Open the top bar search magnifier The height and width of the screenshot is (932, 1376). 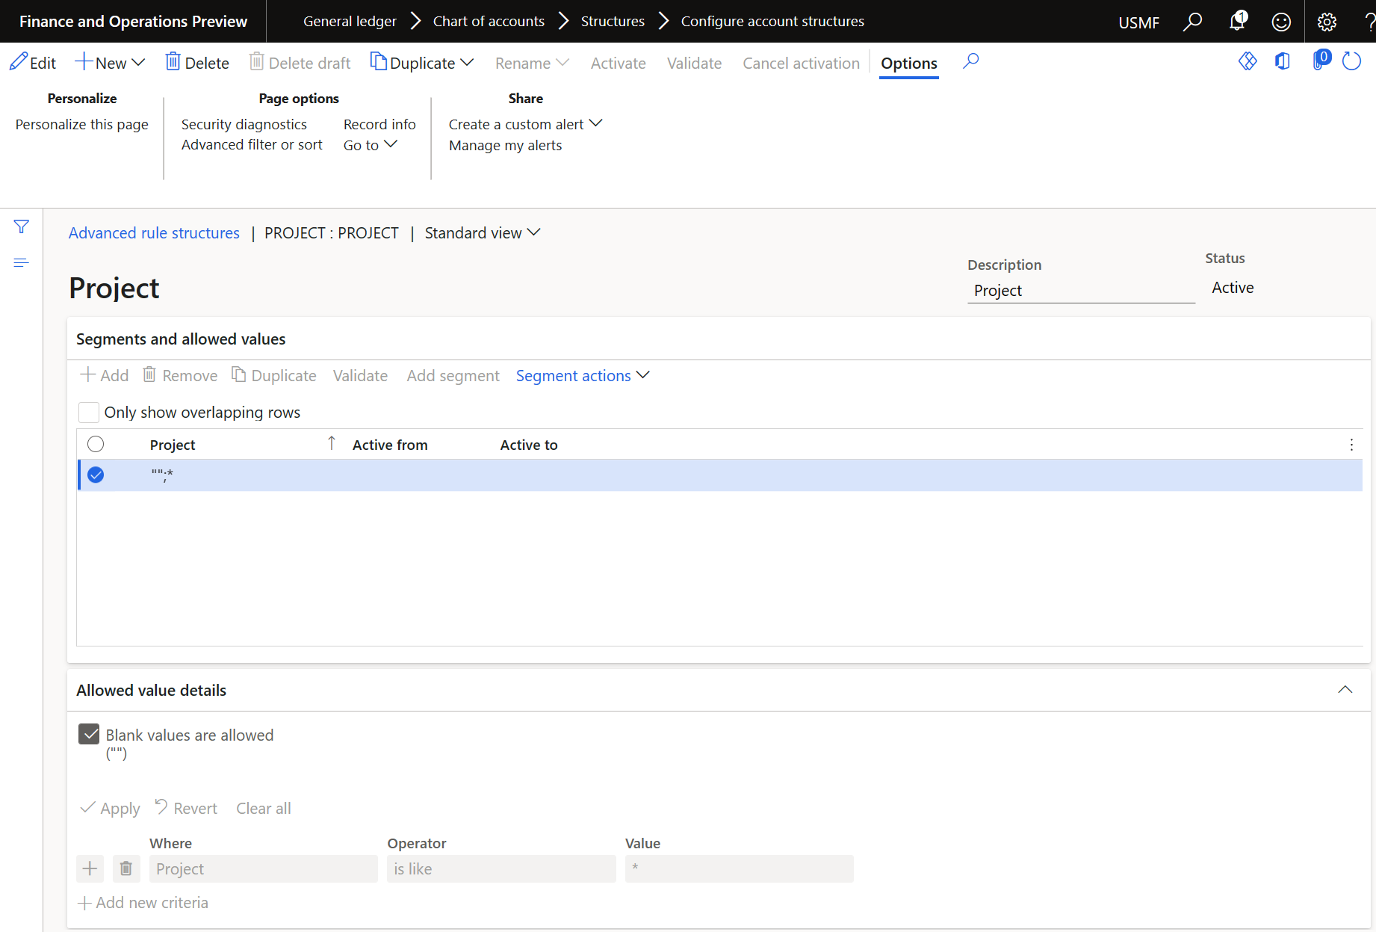point(1193,22)
